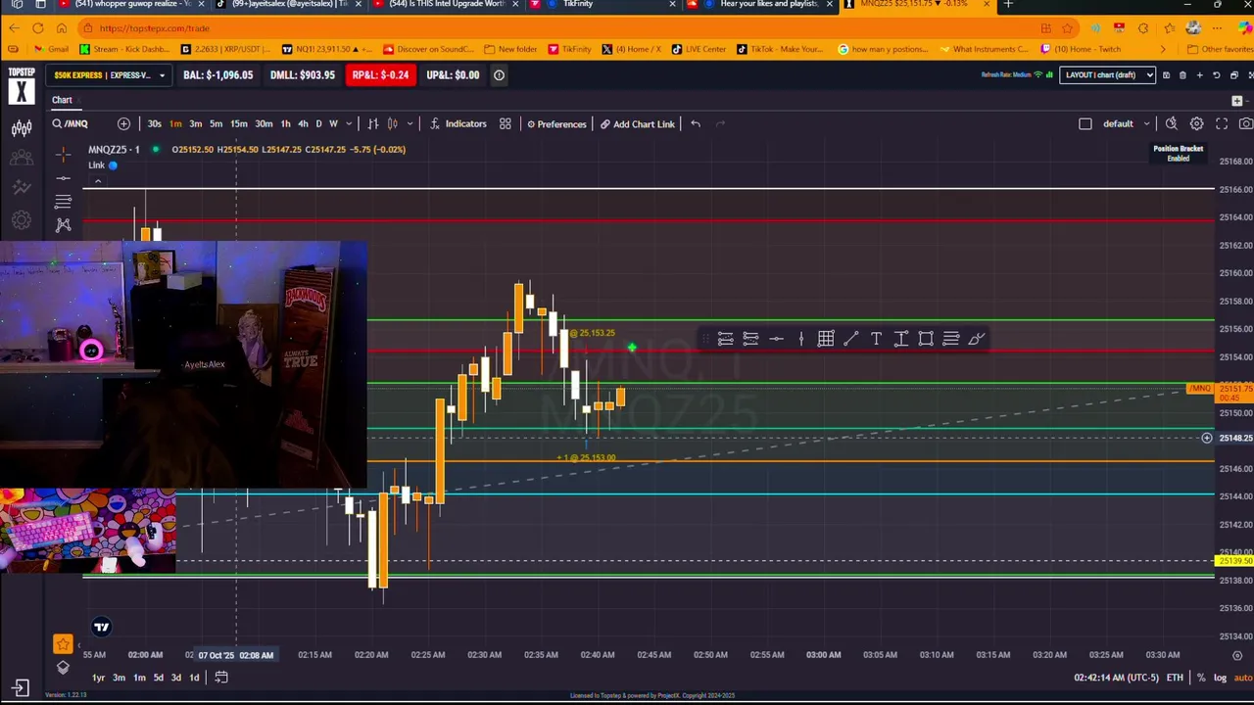Open the settings gear in left sidebar
Viewport: 1254px width, 705px height.
[x=21, y=220]
